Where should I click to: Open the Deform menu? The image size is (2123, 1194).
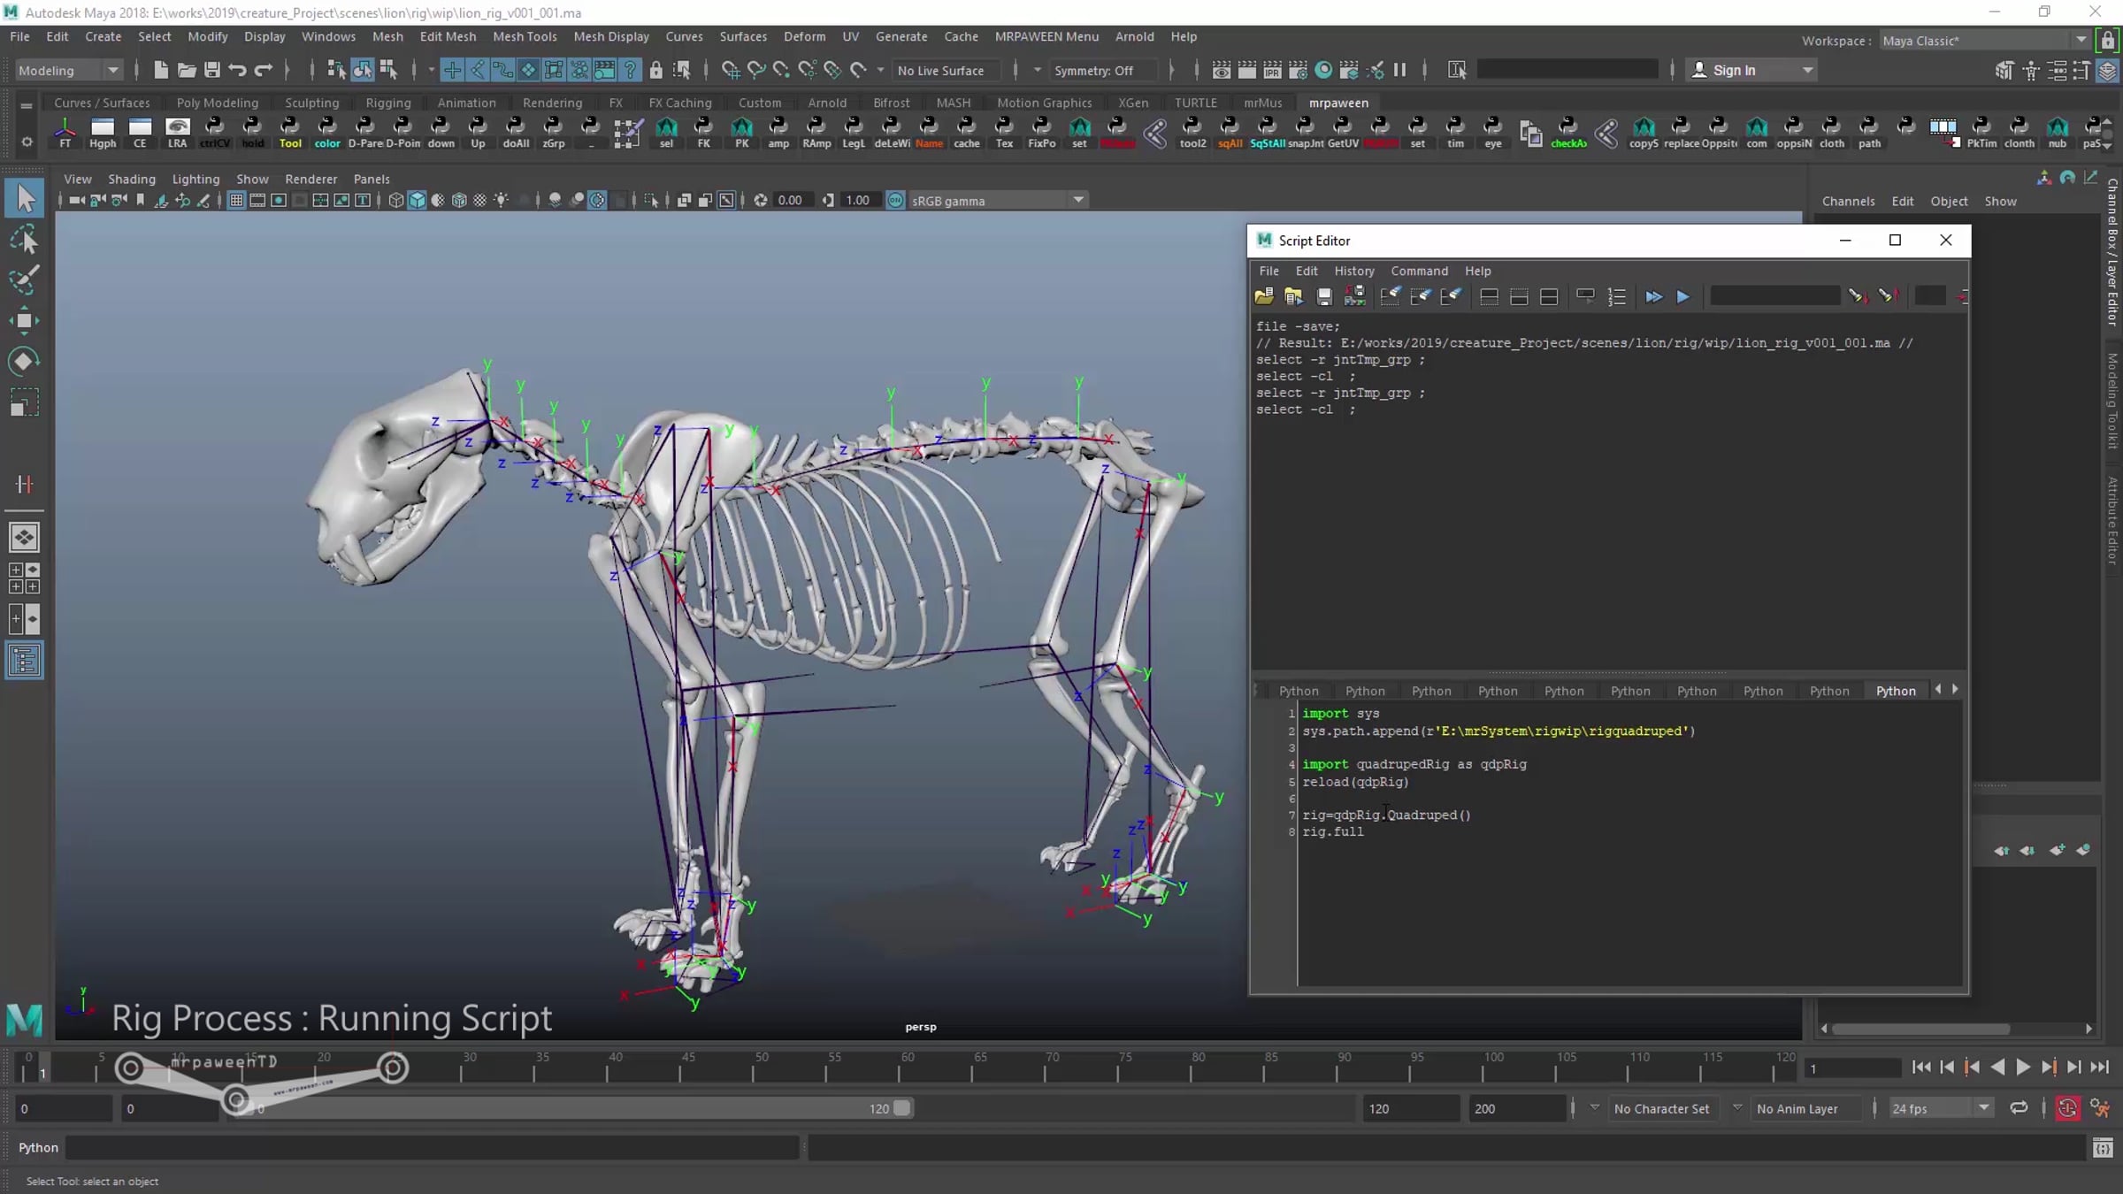(x=804, y=36)
